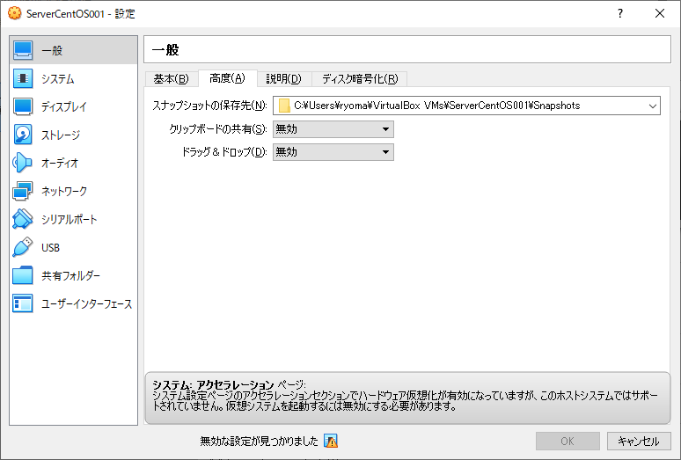Click the システム chip icon

pyautogui.click(x=23, y=78)
